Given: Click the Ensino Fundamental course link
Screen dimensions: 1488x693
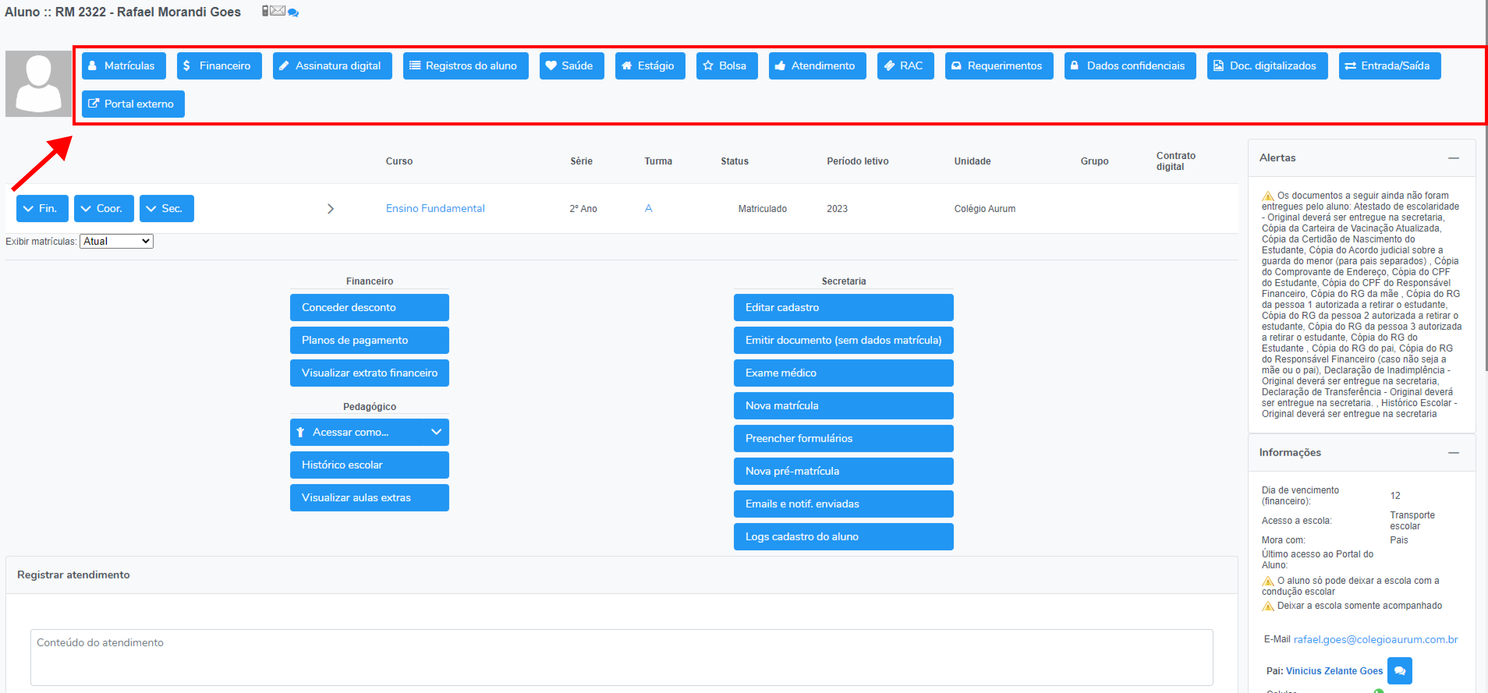Looking at the screenshot, I should 435,209.
